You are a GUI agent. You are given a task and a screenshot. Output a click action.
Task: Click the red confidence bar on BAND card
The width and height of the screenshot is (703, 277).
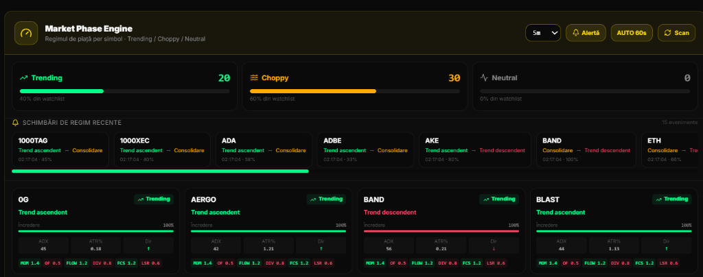pos(441,231)
